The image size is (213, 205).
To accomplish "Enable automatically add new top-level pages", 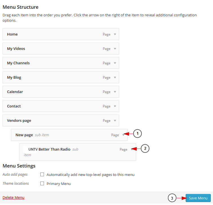I will [x=42, y=175].
